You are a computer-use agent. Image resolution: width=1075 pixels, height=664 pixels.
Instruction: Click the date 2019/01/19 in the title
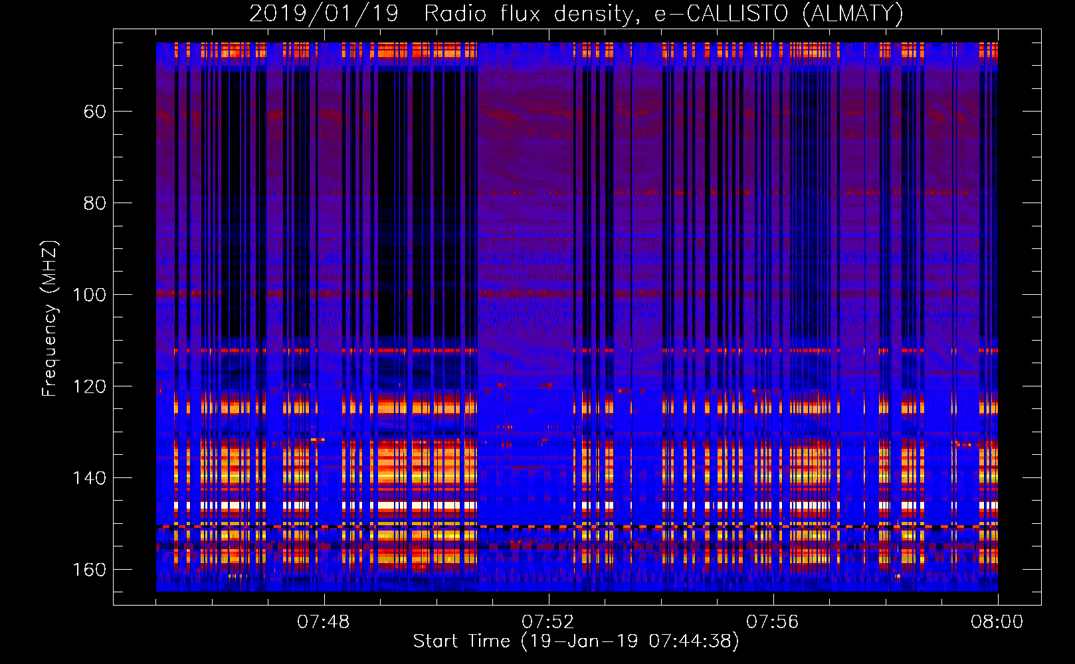coord(324,13)
